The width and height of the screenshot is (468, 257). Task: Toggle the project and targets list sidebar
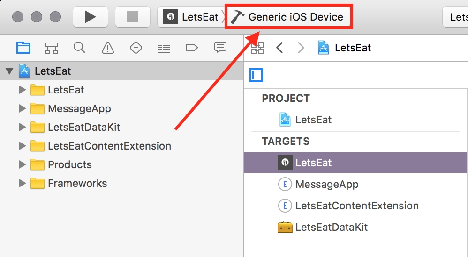click(257, 75)
